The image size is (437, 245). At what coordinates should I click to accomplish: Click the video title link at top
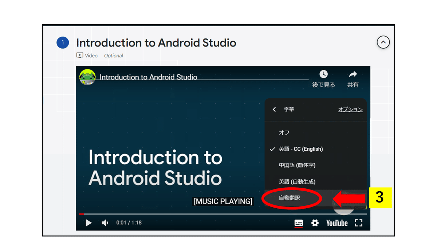pos(149,77)
